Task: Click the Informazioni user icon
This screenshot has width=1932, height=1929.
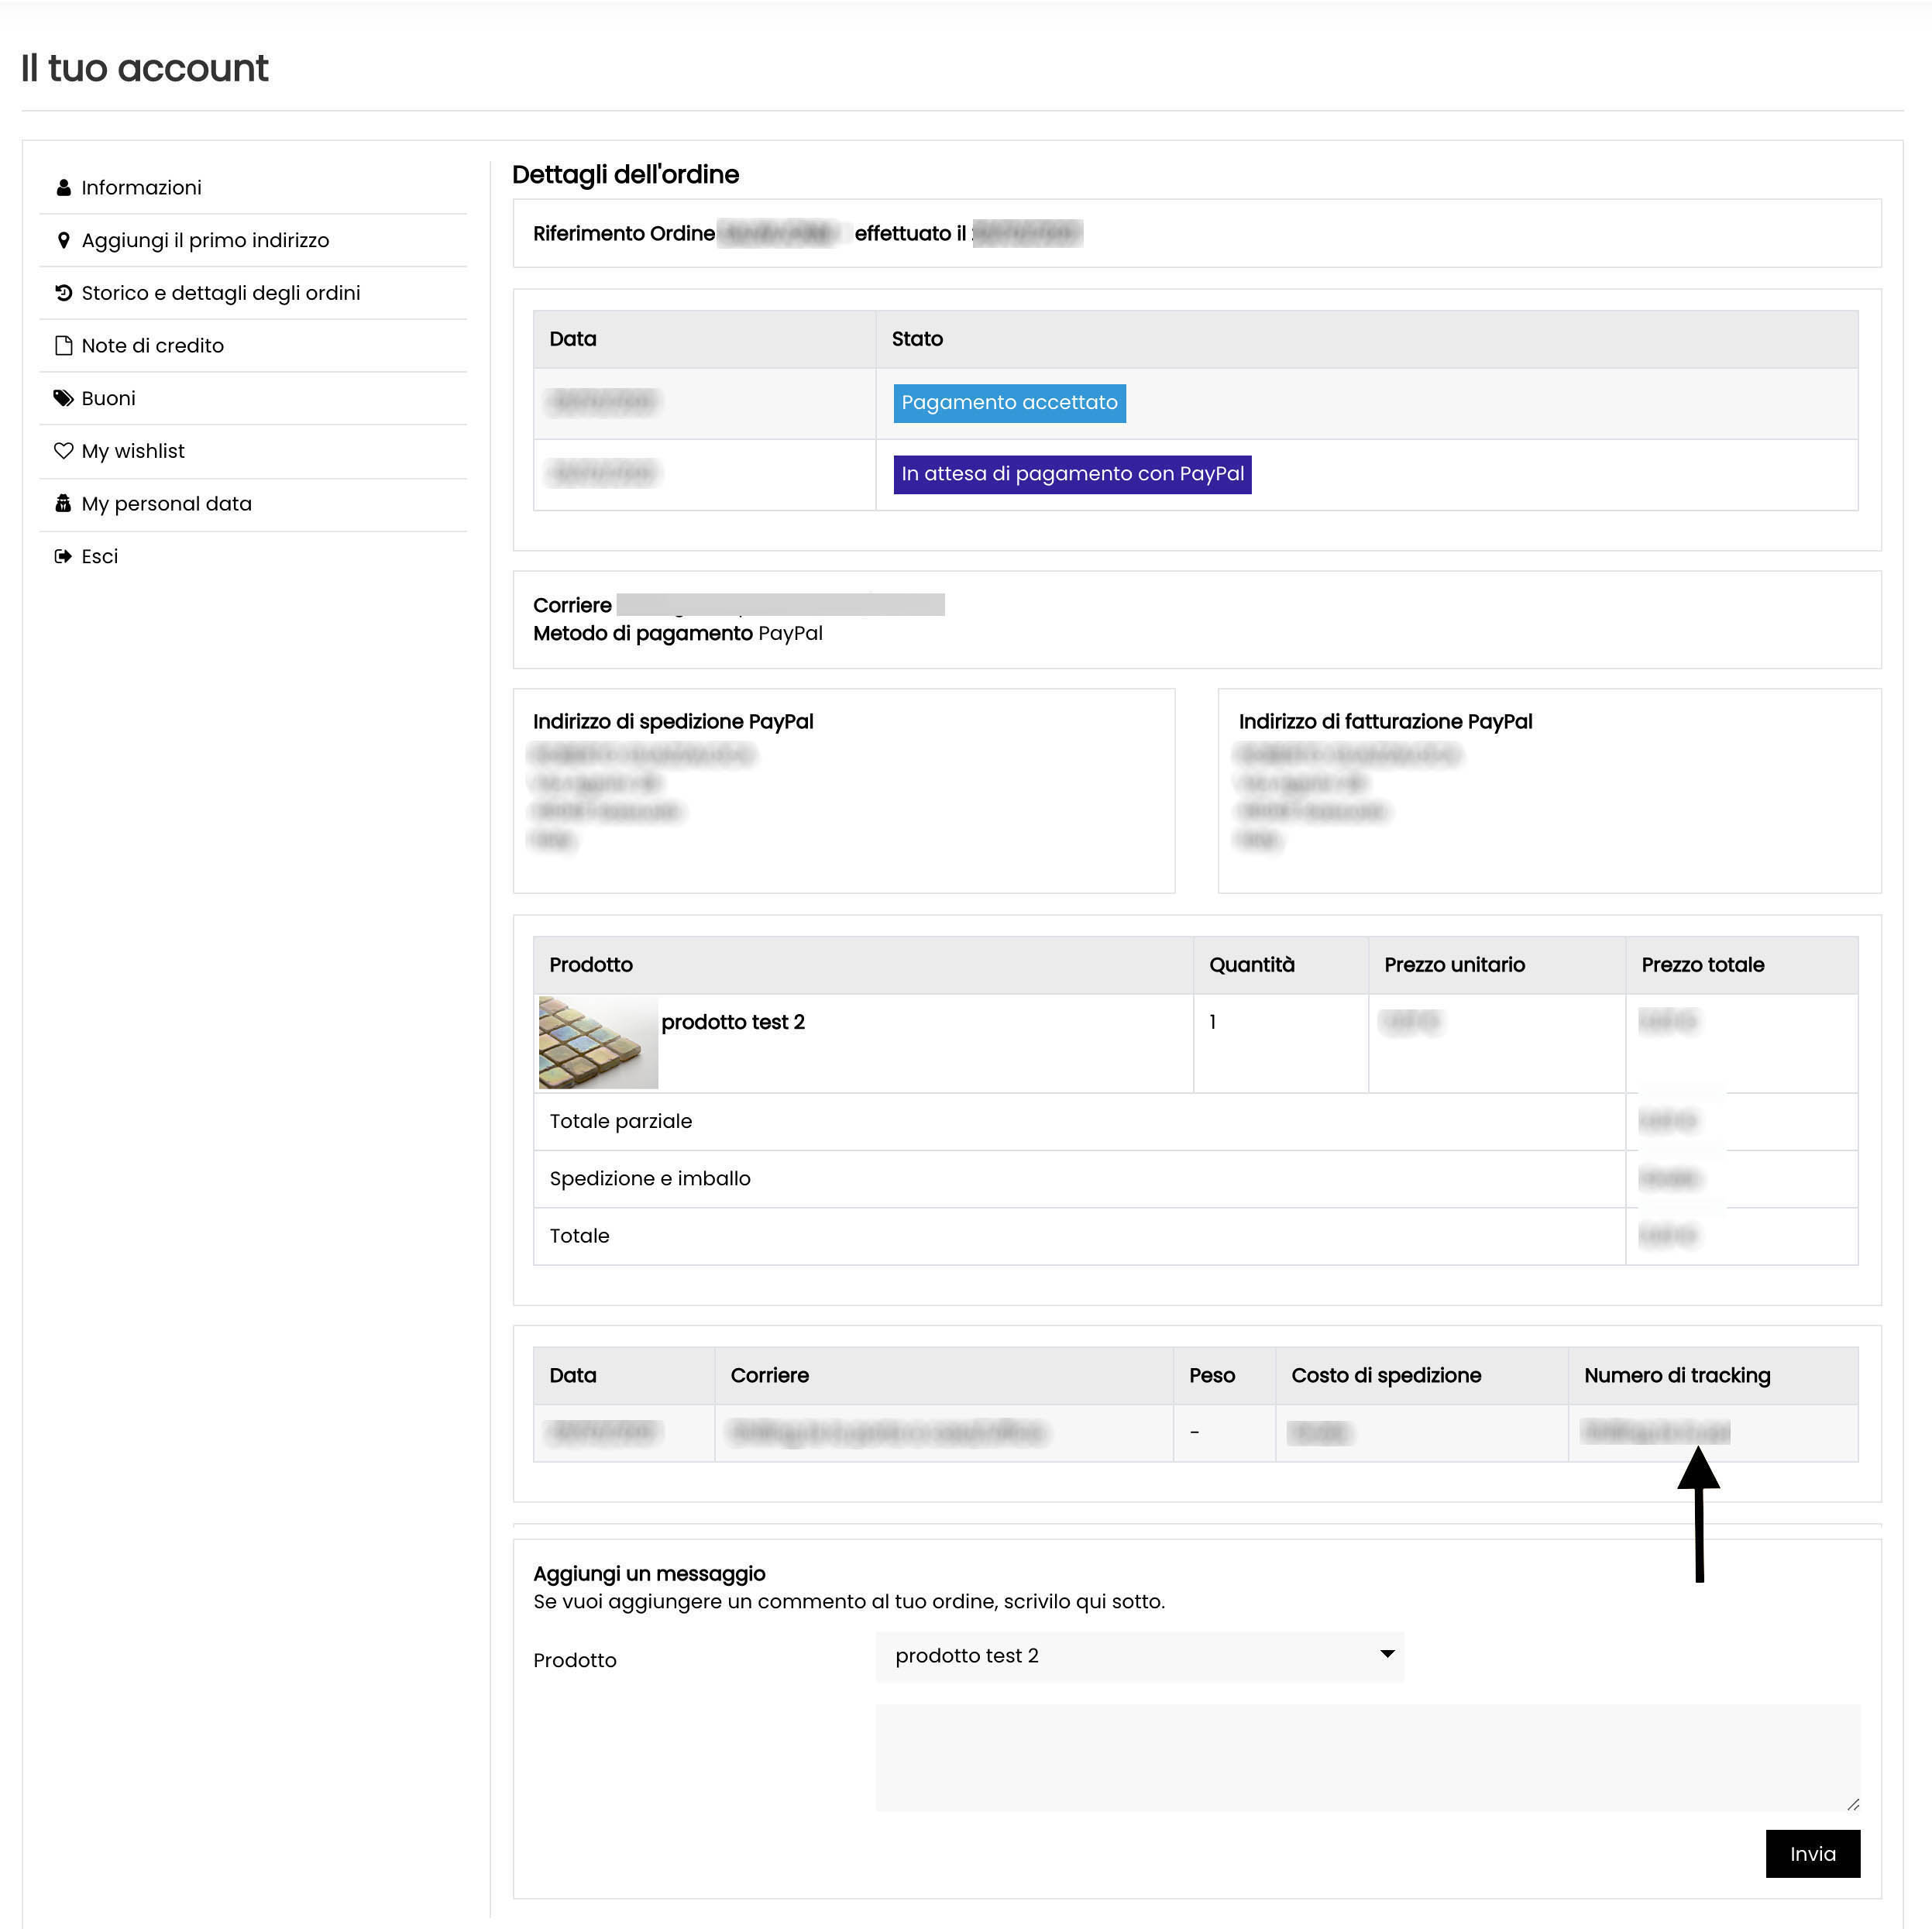Action: (x=64, y=188)
